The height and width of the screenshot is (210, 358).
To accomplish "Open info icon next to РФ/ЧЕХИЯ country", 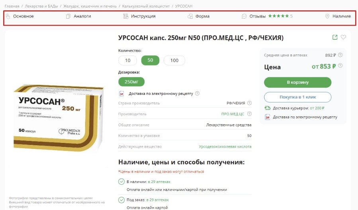I will point(250,103).
